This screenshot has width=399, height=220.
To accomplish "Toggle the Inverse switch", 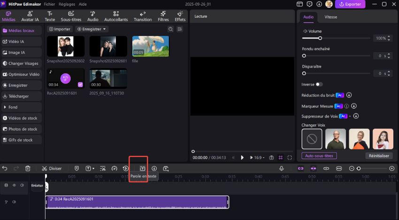I will pos(319,84).
